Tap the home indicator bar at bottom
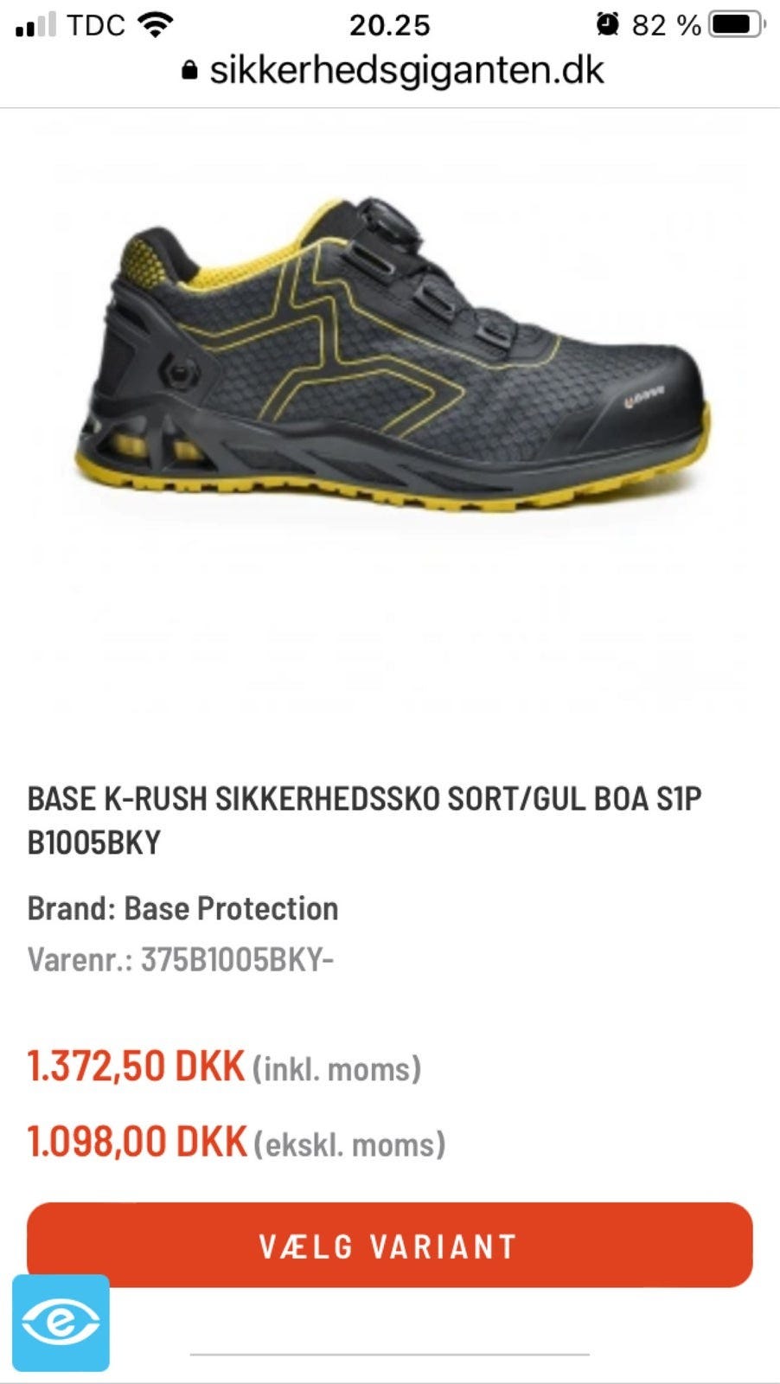 (390, 1354)
